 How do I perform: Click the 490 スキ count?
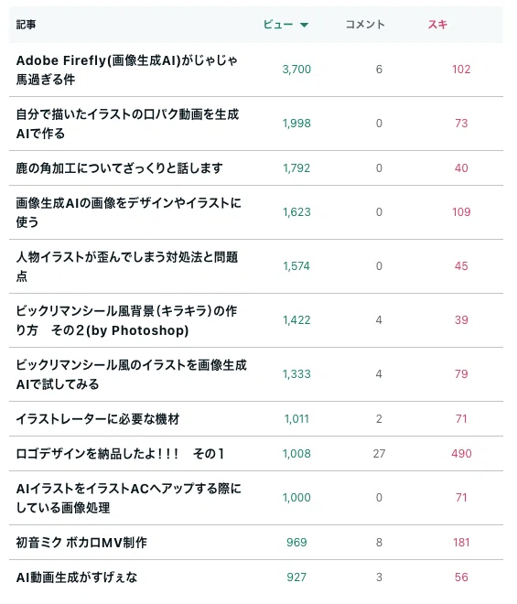tap(461, 453)
